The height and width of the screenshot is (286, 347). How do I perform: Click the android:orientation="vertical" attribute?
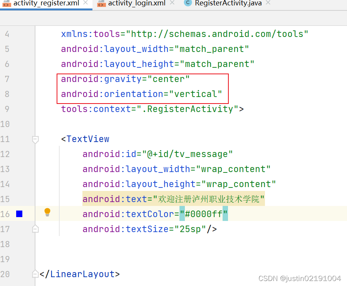pyautogui.click(x=141, y=94)
